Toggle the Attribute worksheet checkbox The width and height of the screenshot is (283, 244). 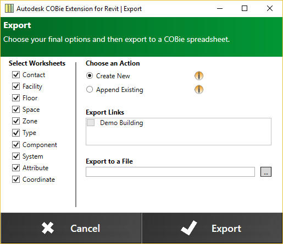16,168
